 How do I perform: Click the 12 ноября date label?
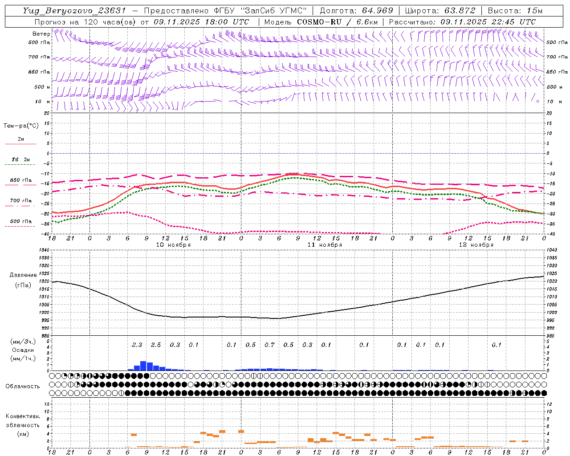[476, 245]
